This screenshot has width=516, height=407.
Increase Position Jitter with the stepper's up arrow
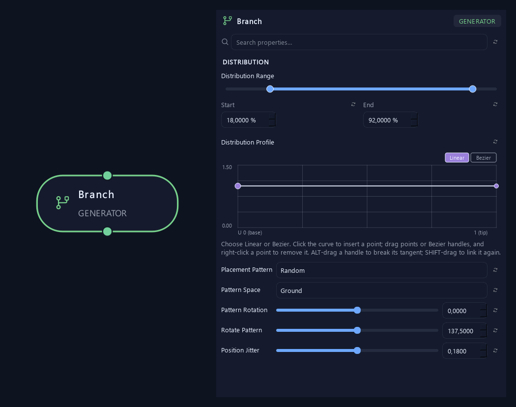[x=483, y=347]
